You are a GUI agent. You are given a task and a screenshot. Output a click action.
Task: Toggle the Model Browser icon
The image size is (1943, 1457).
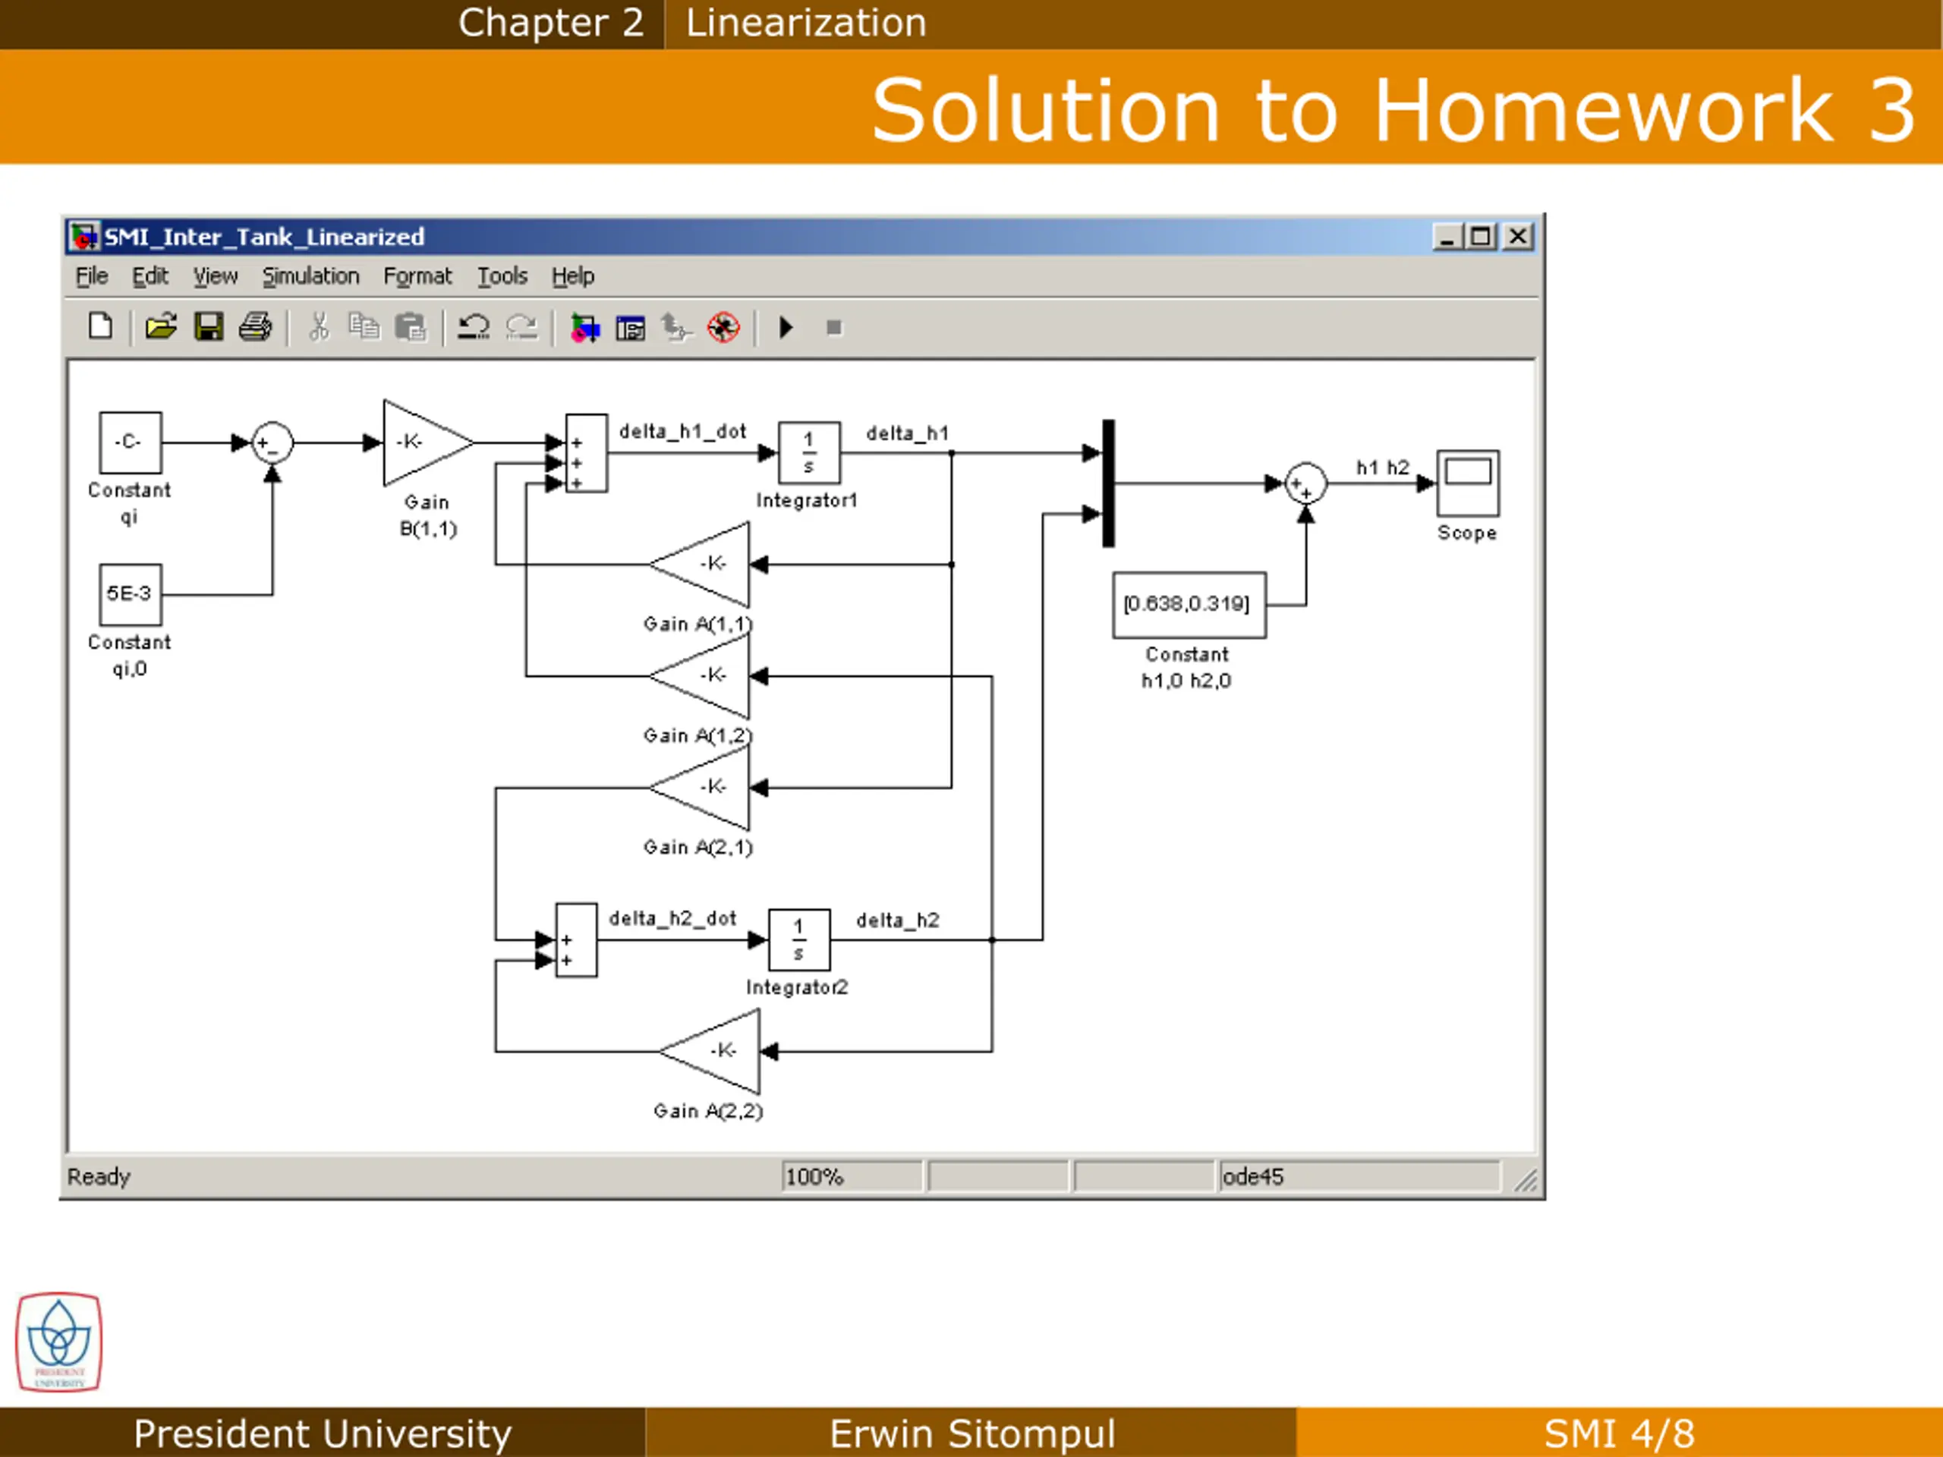(630, 328)
